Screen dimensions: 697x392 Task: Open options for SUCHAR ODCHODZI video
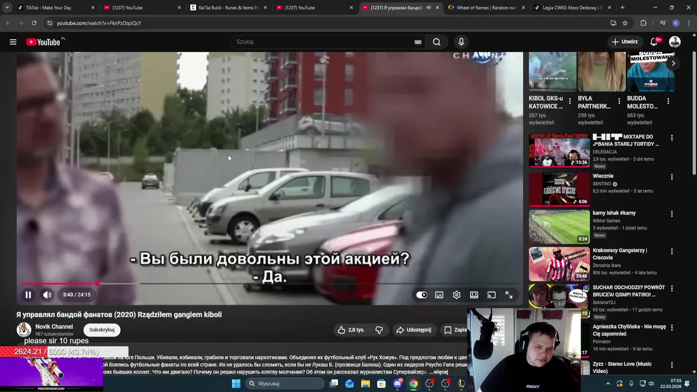[x=672, y=289]
